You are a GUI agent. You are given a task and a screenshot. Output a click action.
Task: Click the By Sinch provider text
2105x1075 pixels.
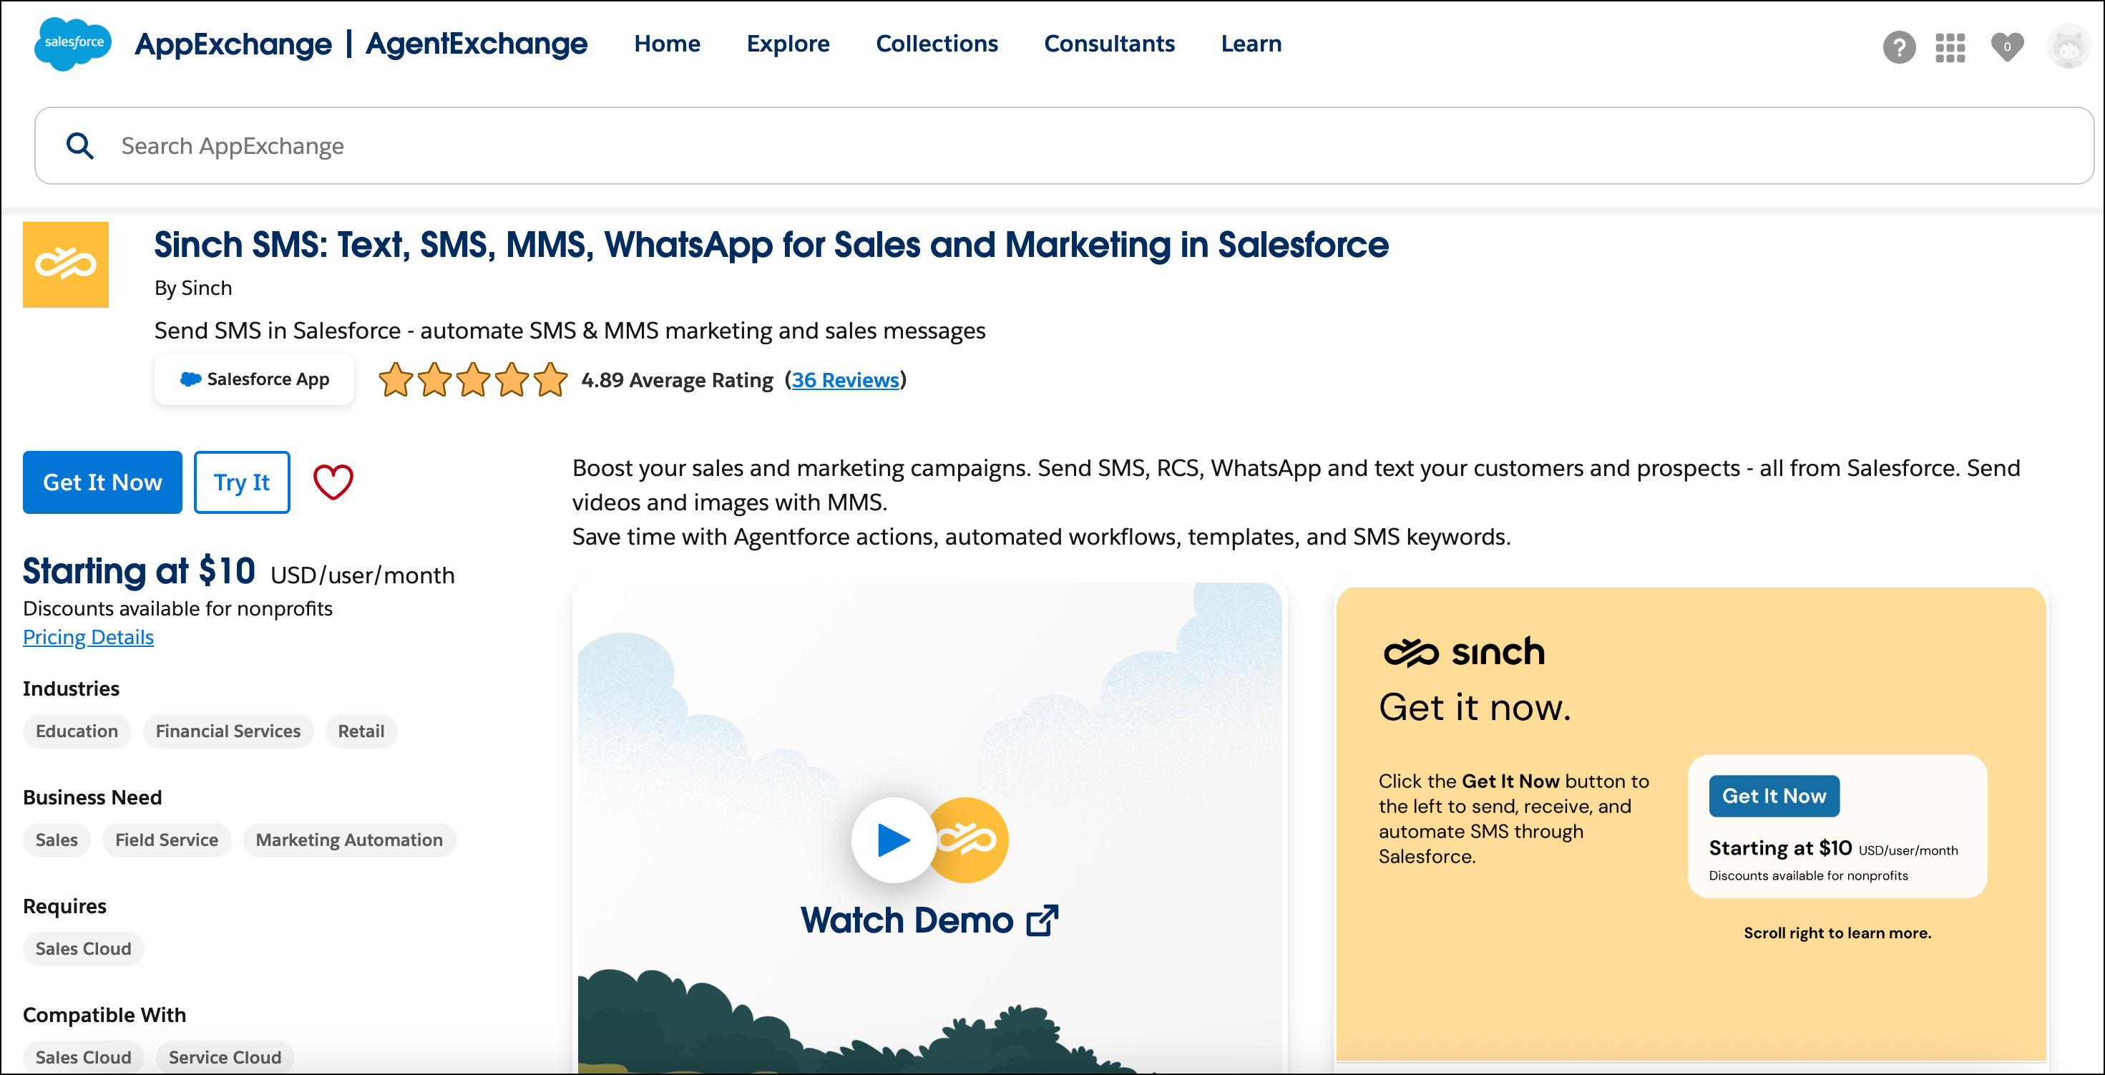point(194,288)
